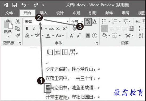Redo the last action
The height and width of the screenshot is (101, 146).
[x=36, y=5]
